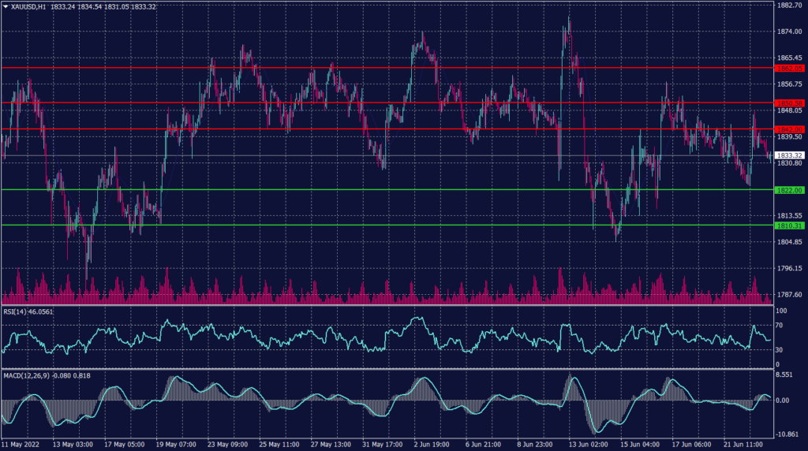Click the red 1842.00 level label
Viewport: 808px width, 451px height.
click(x=789, y=129)
